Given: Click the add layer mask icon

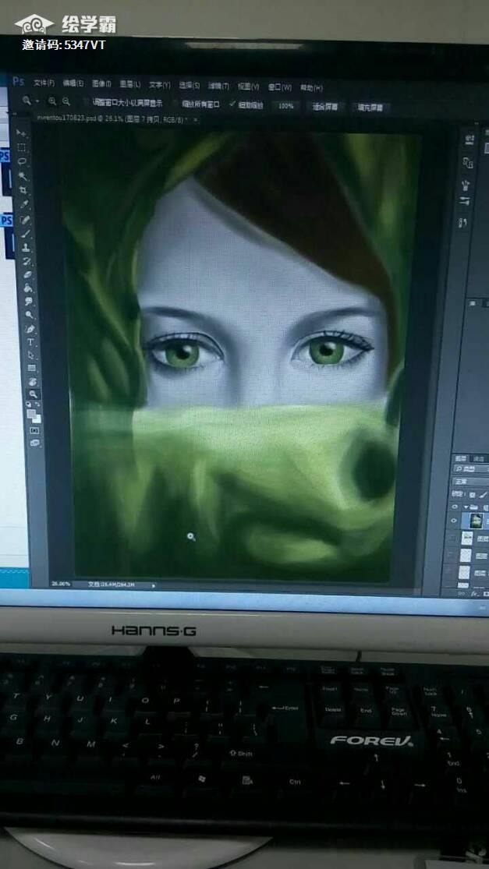Looking at the screenshot, I should coord(485,593).
